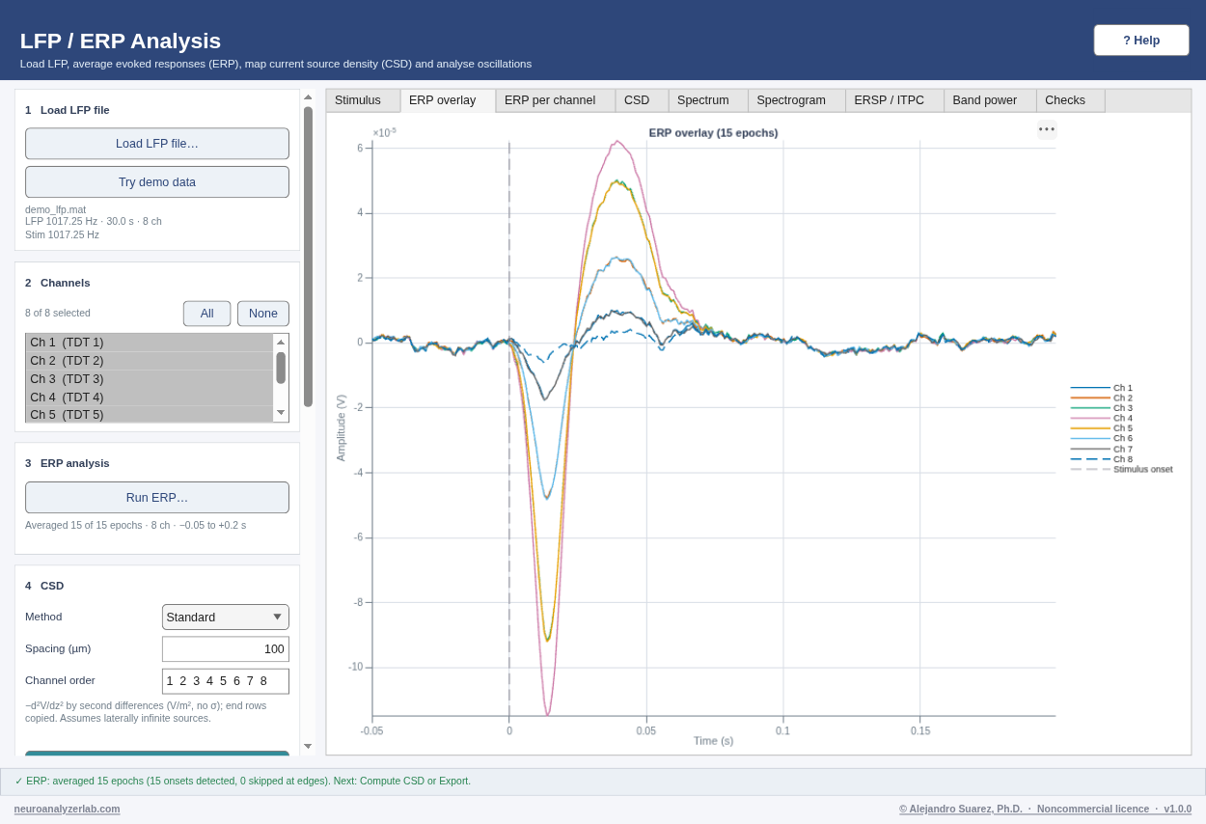Toggle Ch 3 in the plot legend
The height and width of the screenshot is (824, 1206).
pos(1102,408)
